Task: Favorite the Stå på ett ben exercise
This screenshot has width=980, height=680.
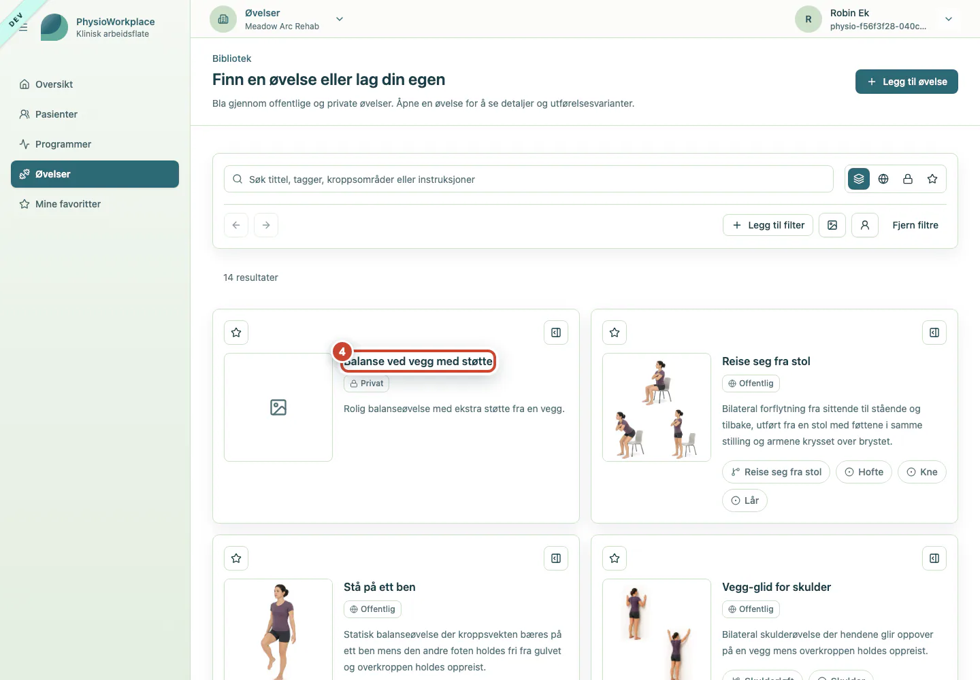Action: coord(236,558)
